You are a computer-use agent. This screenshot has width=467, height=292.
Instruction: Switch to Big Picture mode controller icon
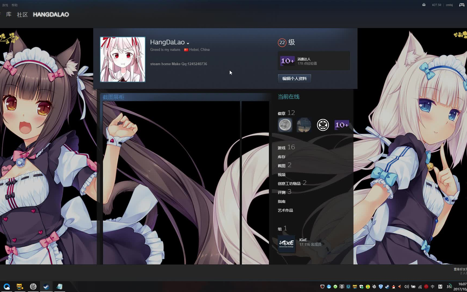462,5
